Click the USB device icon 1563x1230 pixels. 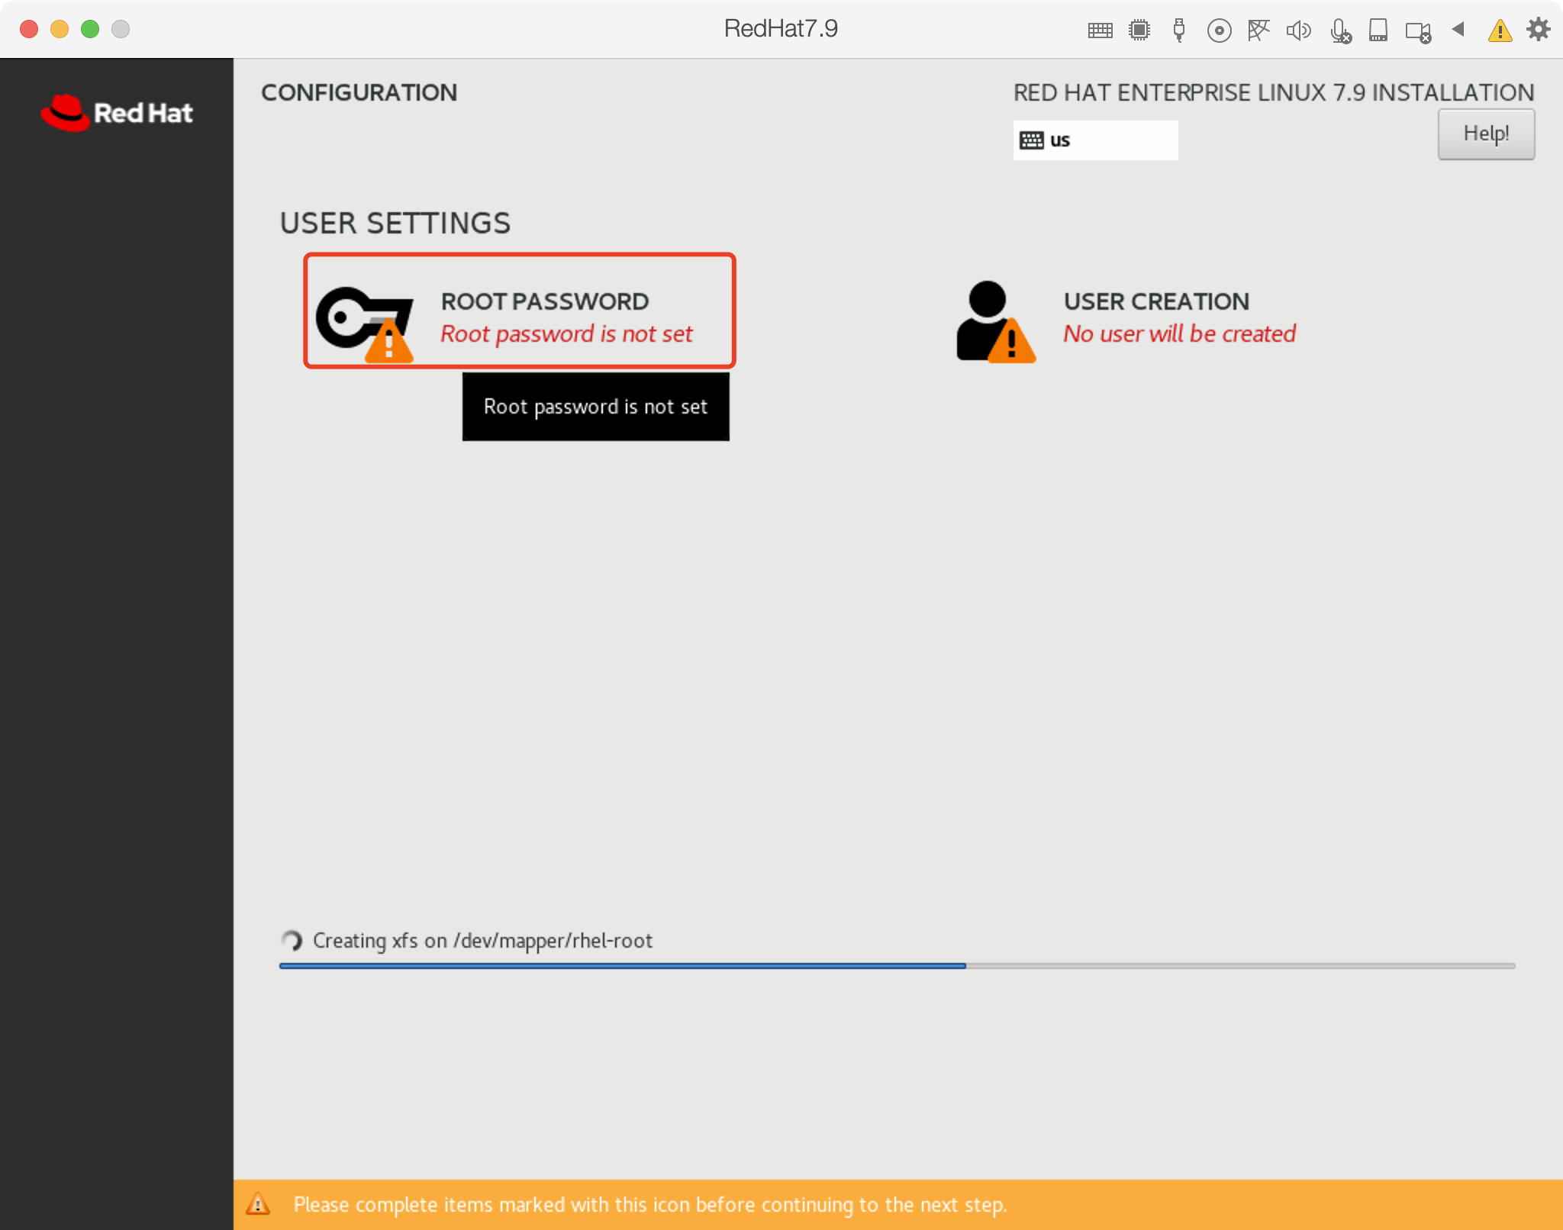1179,30
